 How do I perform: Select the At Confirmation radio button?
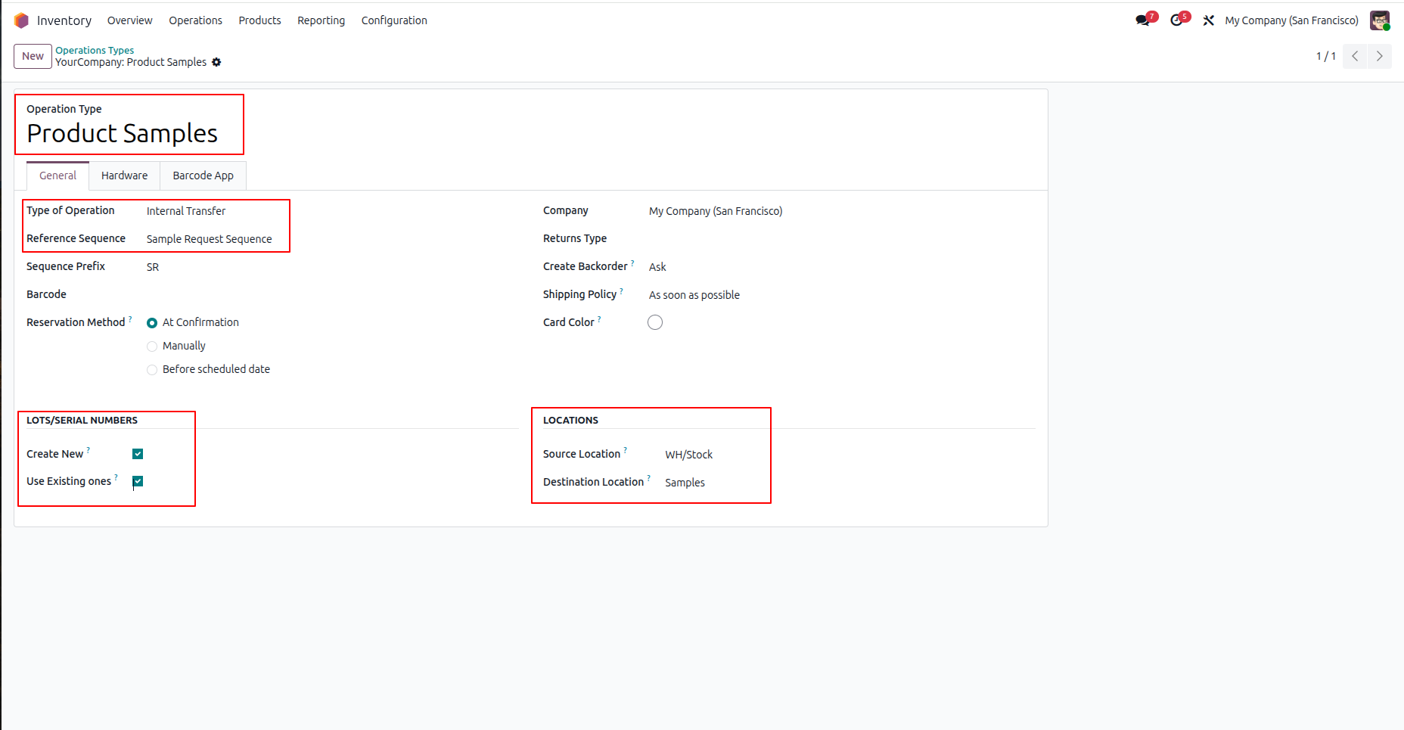[152, 323]
